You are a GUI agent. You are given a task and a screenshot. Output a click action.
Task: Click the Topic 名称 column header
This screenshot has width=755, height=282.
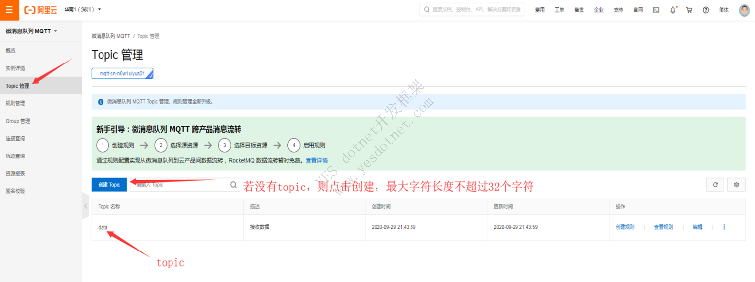pyautogui.click(x=109, y=207)
